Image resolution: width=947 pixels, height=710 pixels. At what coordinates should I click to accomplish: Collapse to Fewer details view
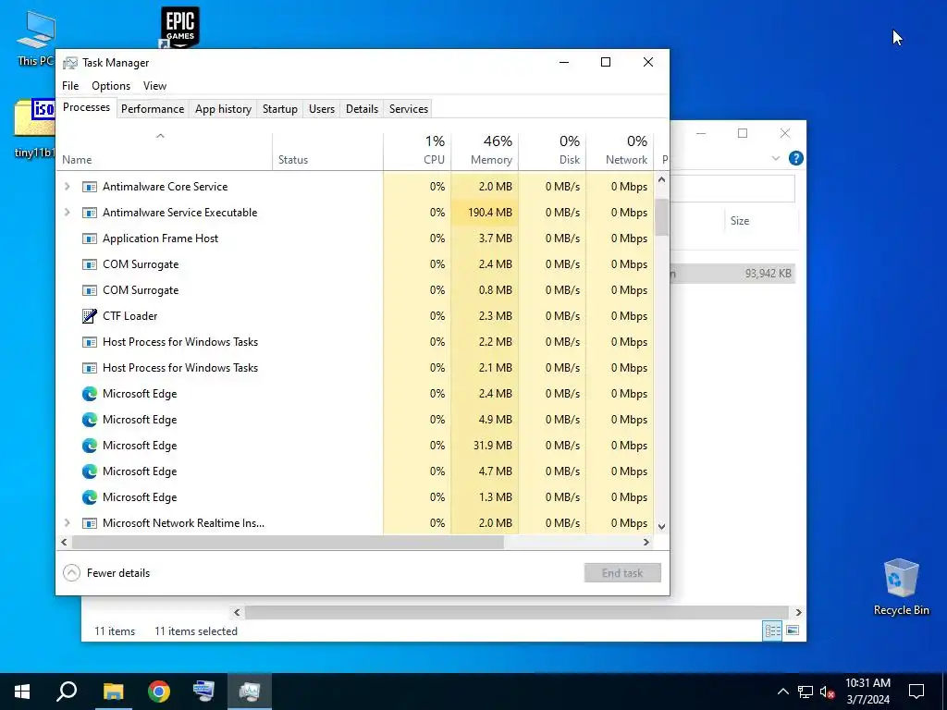point(107,573)
